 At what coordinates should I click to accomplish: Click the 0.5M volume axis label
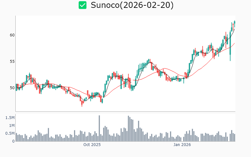pyautogui.click(x=10, y=133)
